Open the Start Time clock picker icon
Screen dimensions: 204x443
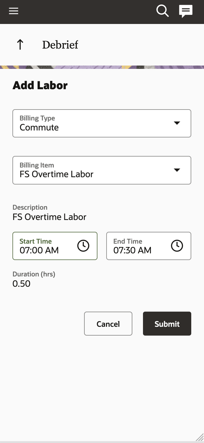(x=83, y=246)
